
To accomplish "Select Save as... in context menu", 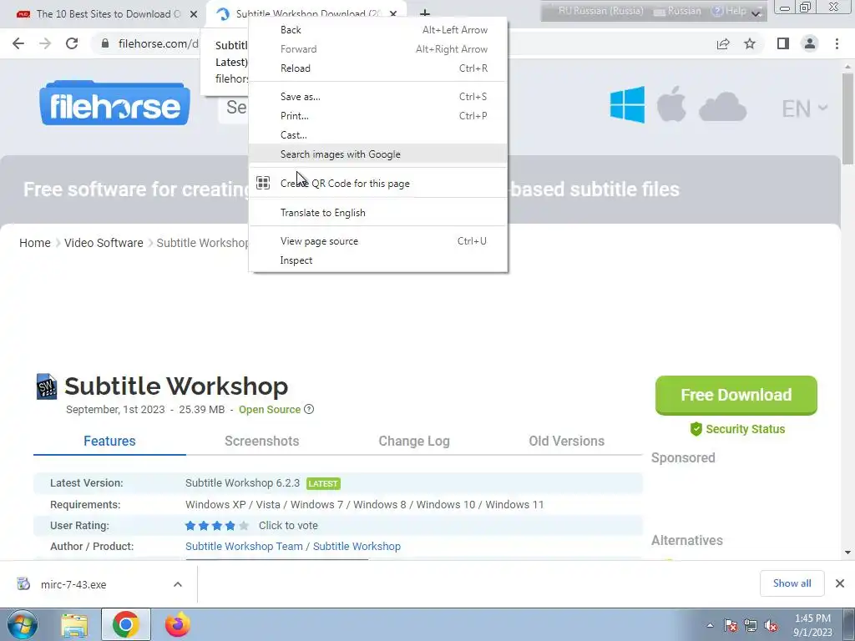I will coord(378,97).
